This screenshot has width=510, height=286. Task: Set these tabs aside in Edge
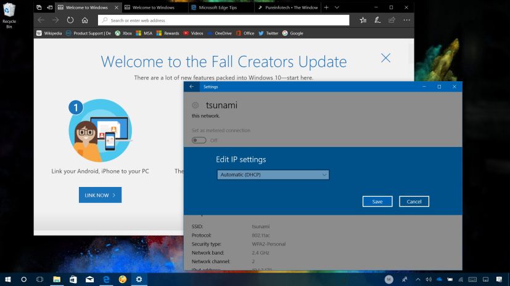(49, 7)
